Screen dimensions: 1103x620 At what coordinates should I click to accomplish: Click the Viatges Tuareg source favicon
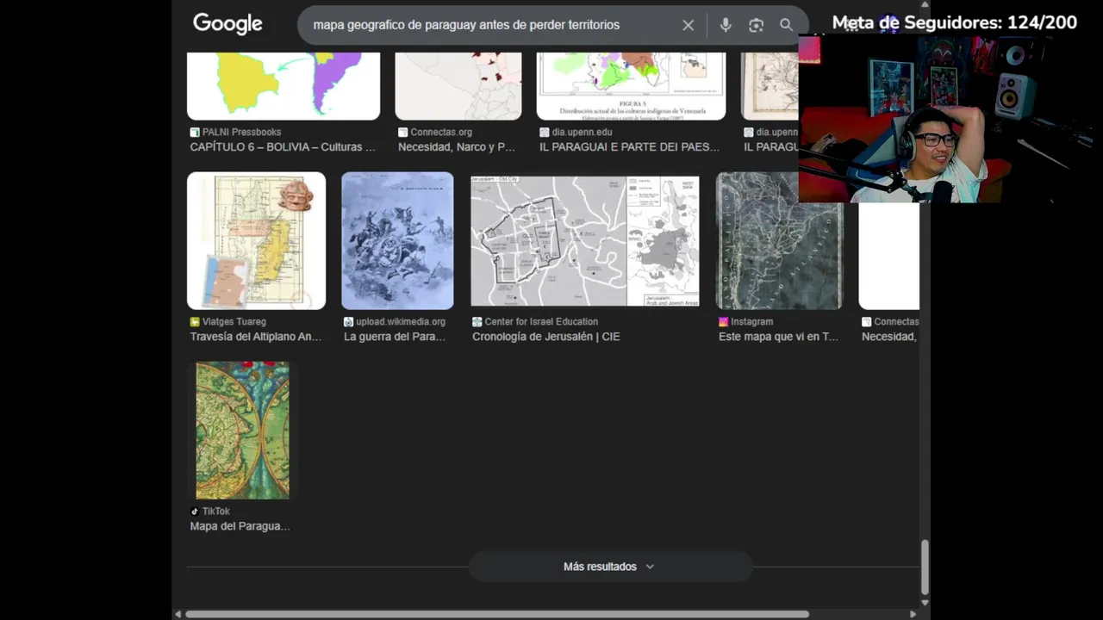[x=195, y=322]
